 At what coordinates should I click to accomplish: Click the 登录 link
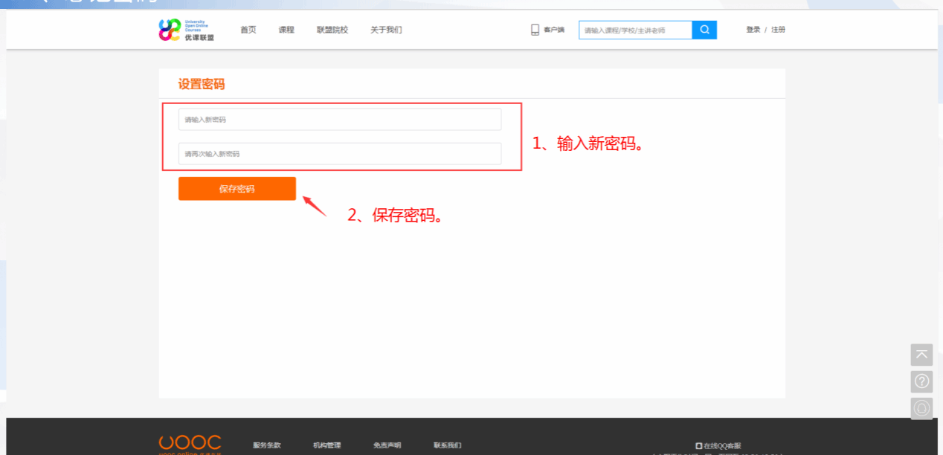point(753,30)
